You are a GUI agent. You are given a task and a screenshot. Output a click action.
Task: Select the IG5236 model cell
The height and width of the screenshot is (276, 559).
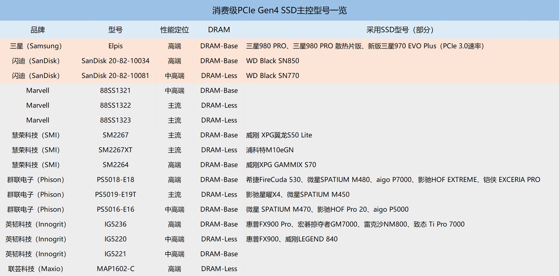(x=115, y=224)
